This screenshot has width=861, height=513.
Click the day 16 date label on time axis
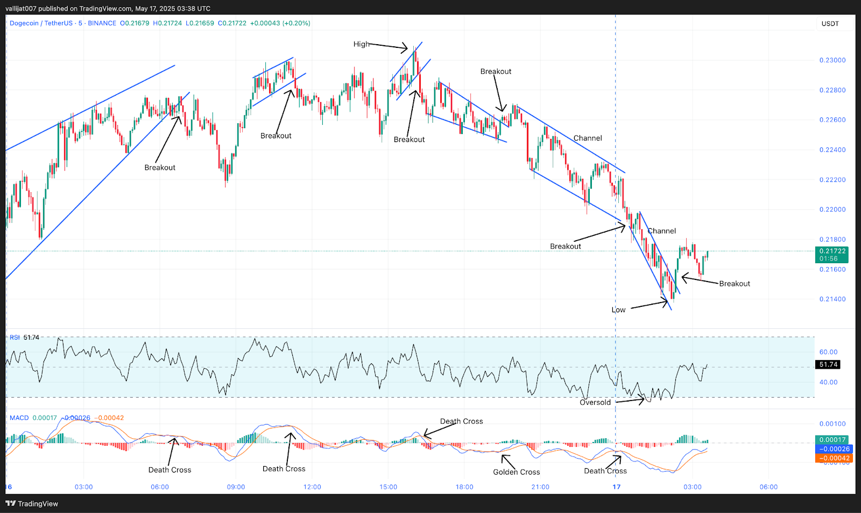pos(9,487)
